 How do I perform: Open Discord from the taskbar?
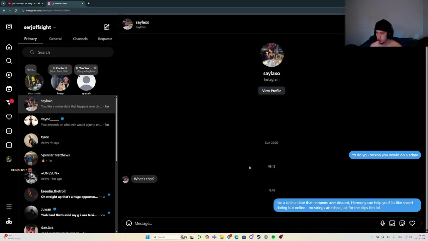click(x=251, y=237)
